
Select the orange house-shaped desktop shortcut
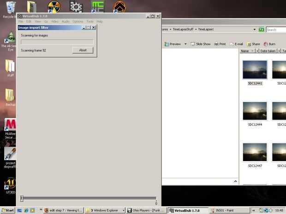tap(119, 7)
